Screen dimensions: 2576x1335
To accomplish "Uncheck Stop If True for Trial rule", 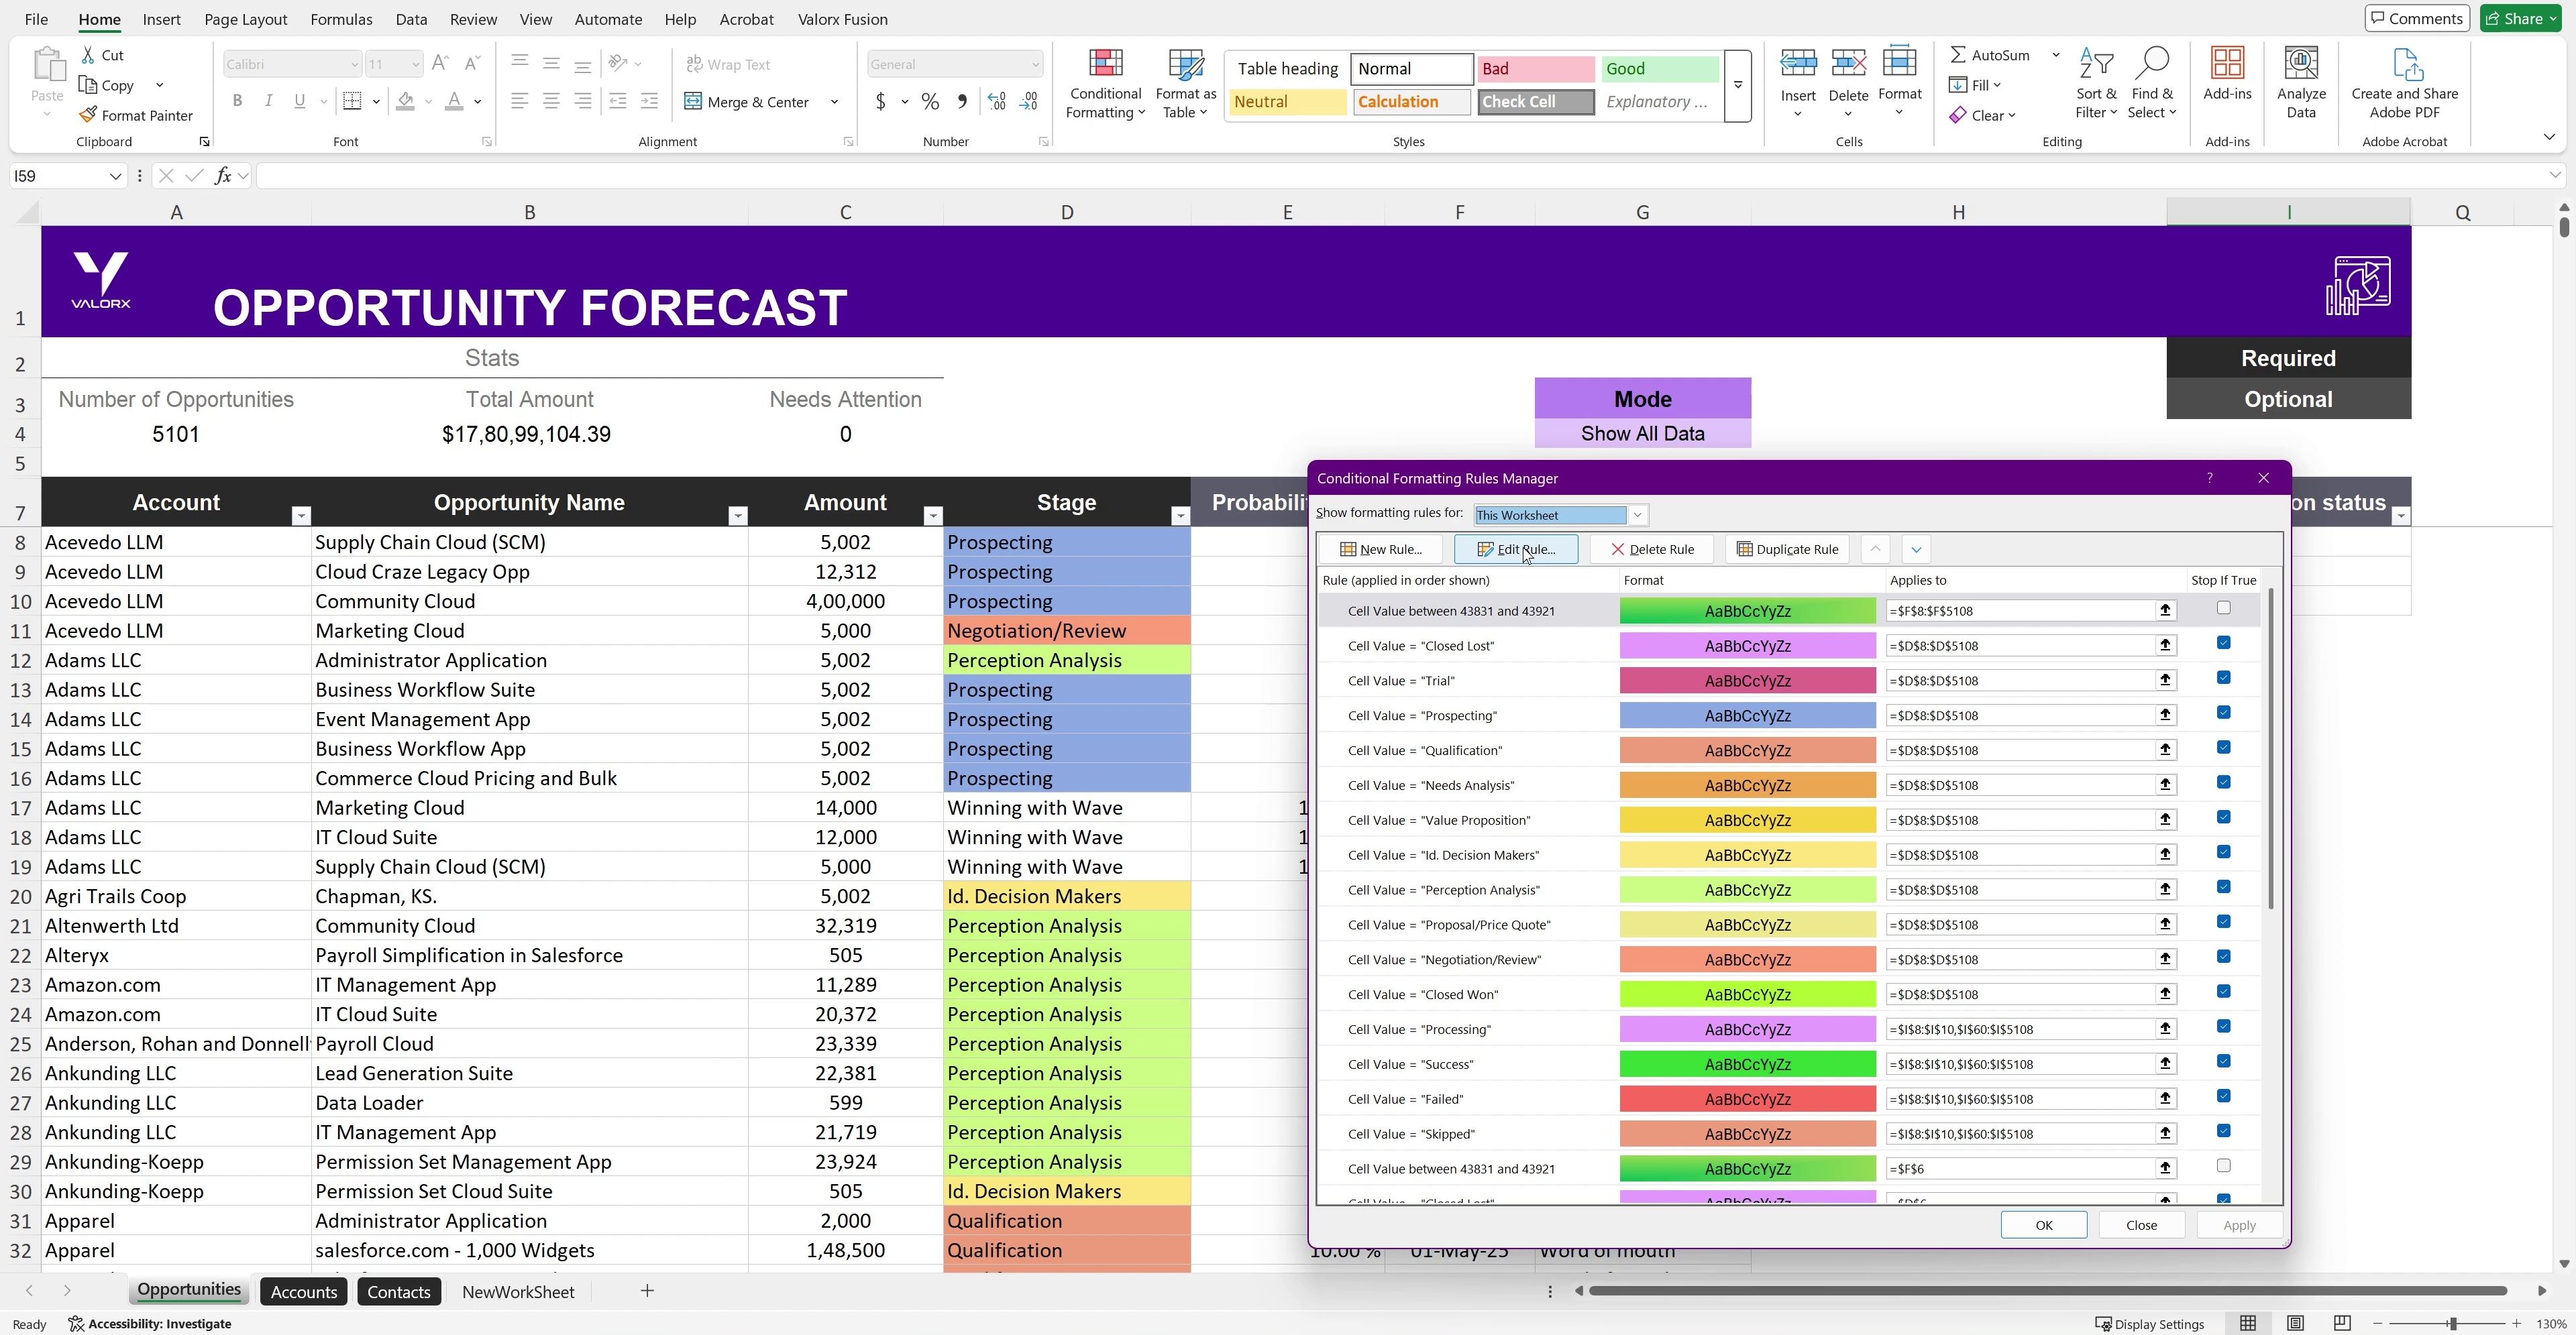I will (2223, 677).
